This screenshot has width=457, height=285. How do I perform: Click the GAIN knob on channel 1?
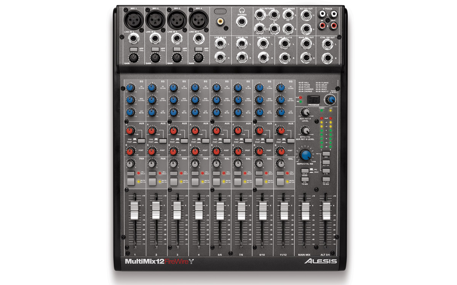[133, 58]
